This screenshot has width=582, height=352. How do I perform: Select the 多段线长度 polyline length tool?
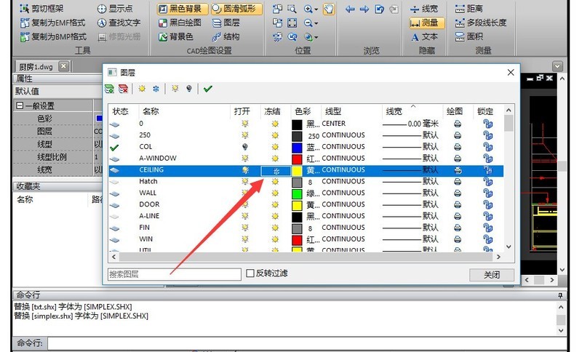[x=481, y=23]
